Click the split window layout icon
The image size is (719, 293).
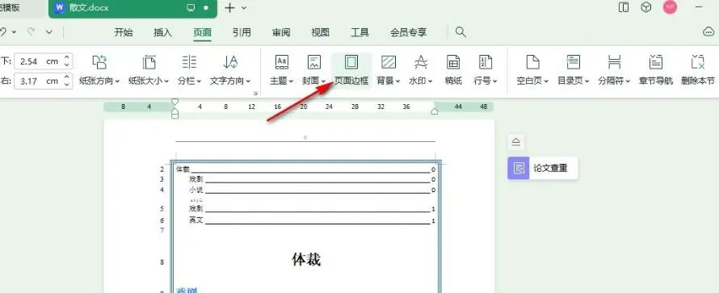pos(624,7)
